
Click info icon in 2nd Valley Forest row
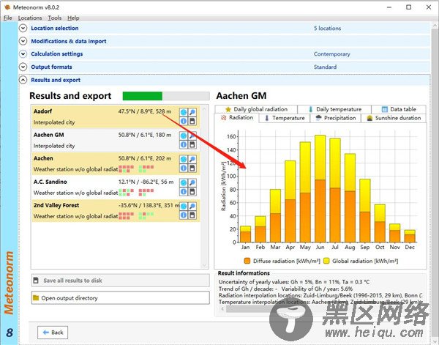coord(184,215)
